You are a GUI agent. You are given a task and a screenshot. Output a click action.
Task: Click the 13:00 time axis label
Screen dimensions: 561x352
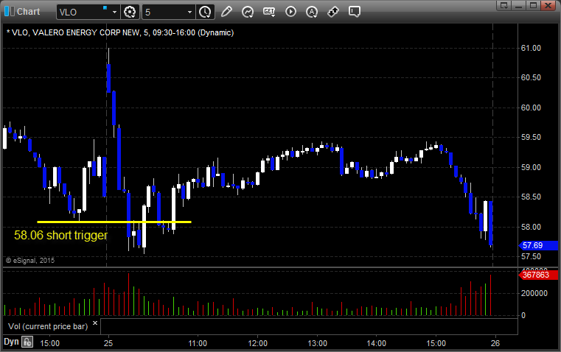click(x=317, y=343)
